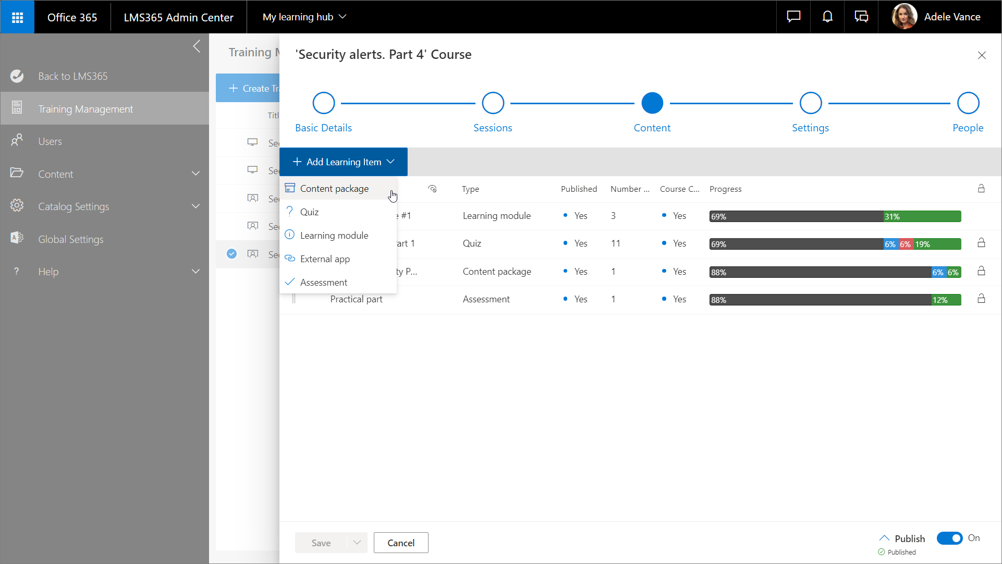This screenshot has width=1002, height=564.
Task: Turn off the Publish toggle switch
Action: click(949, 538)
